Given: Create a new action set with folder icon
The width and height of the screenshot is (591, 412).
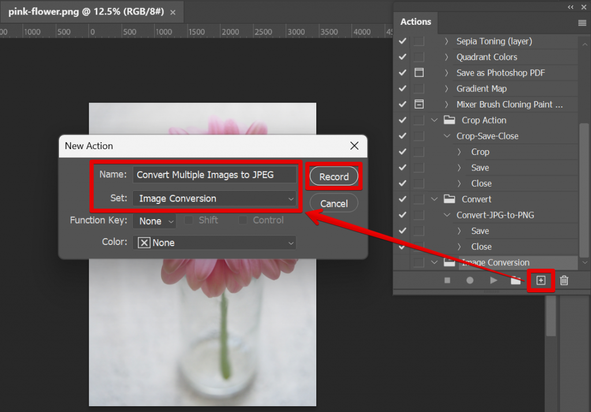Looking at the screenshot, I should tap(517, 280).
